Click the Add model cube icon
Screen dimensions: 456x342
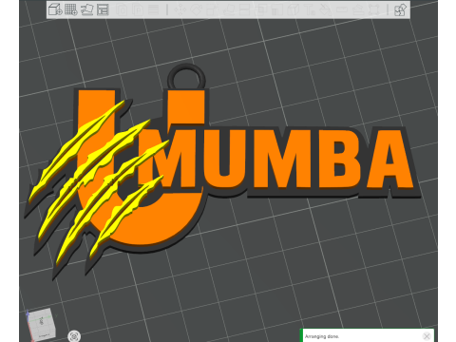(54, 9)
